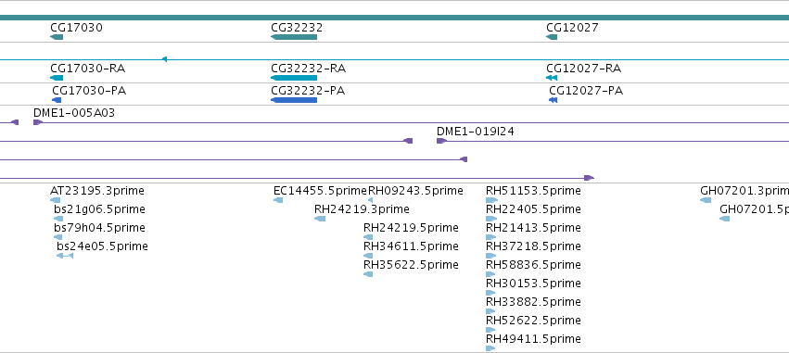Click the RH24219.3prime EST feature

[x=320, y=219]
